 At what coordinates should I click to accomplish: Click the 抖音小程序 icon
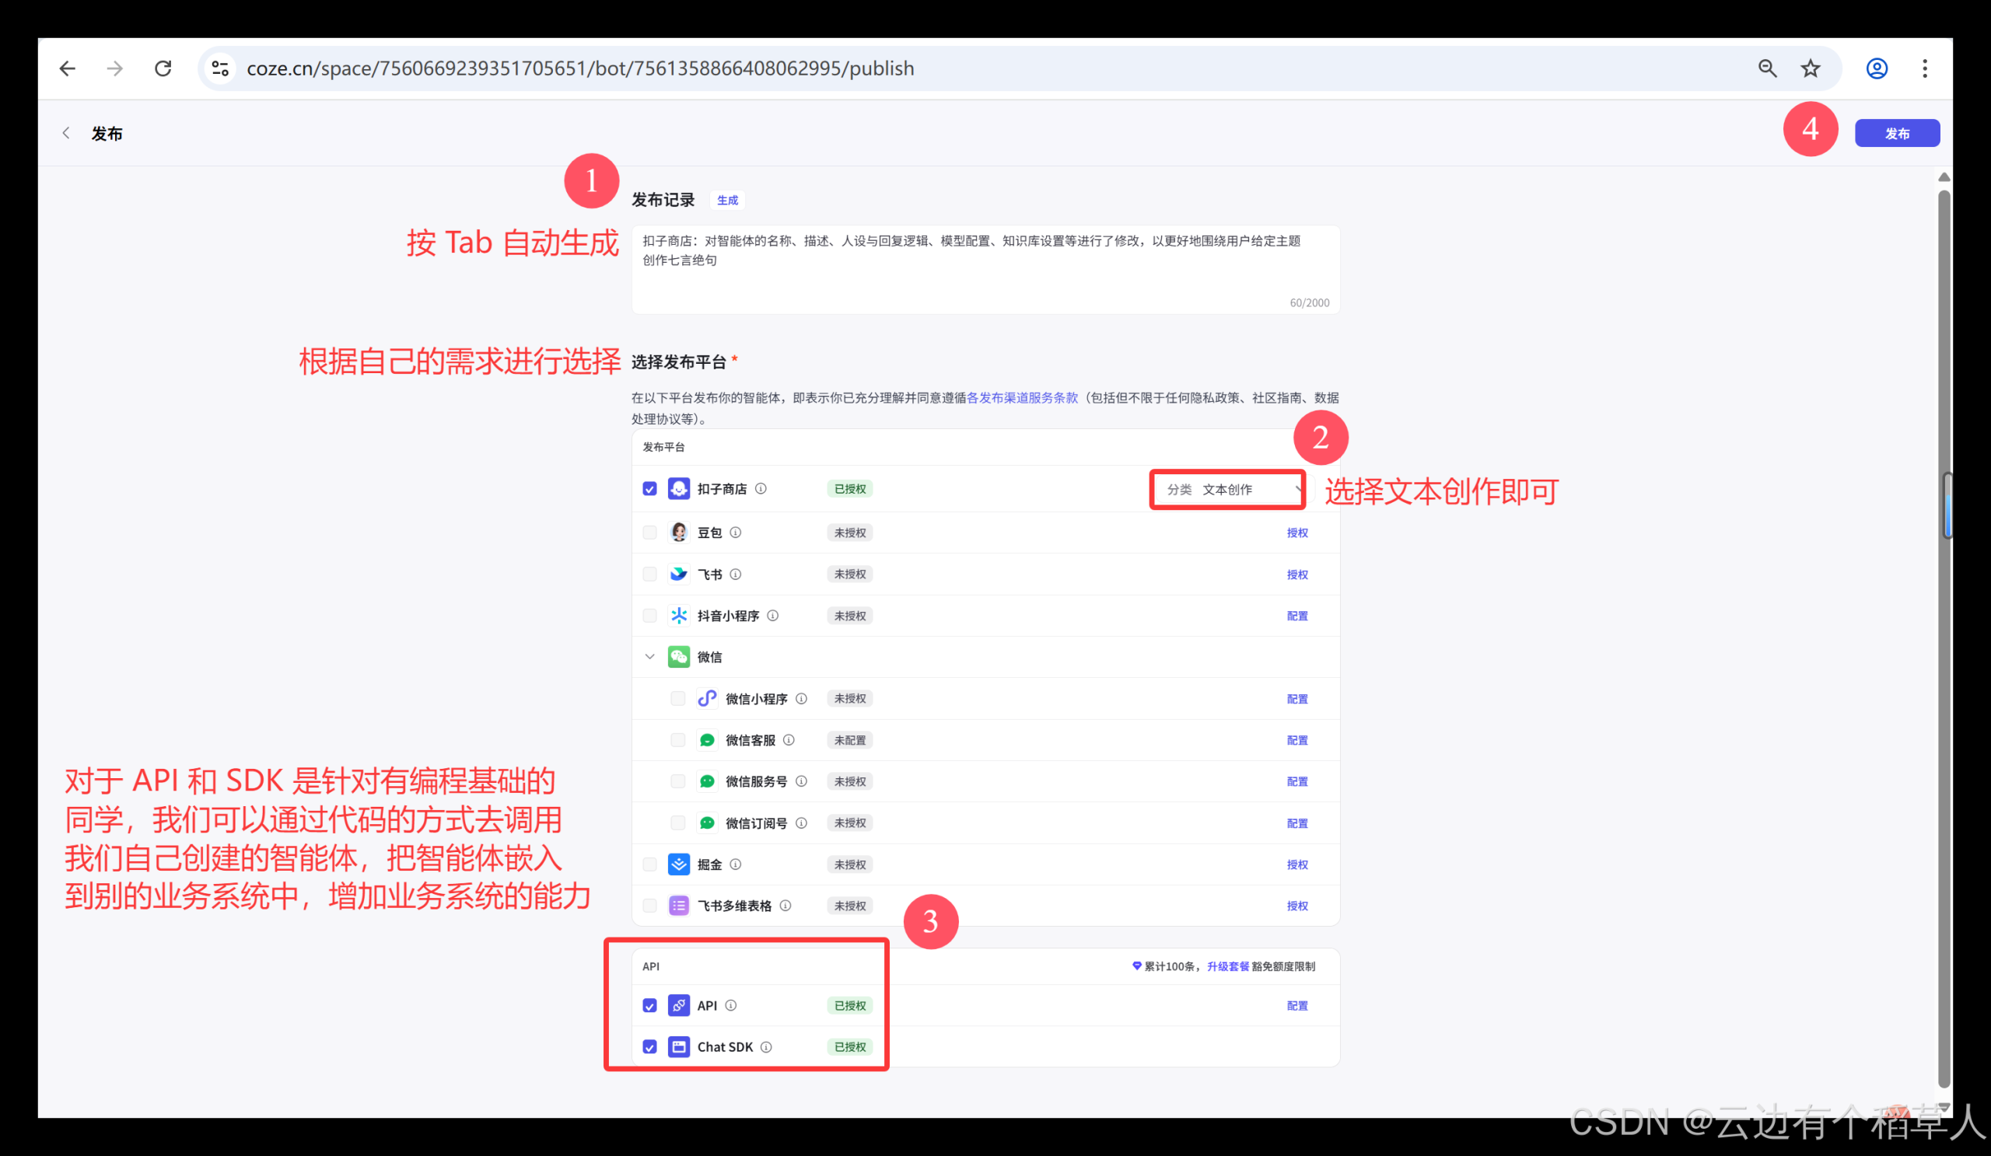tap(680, 616)
